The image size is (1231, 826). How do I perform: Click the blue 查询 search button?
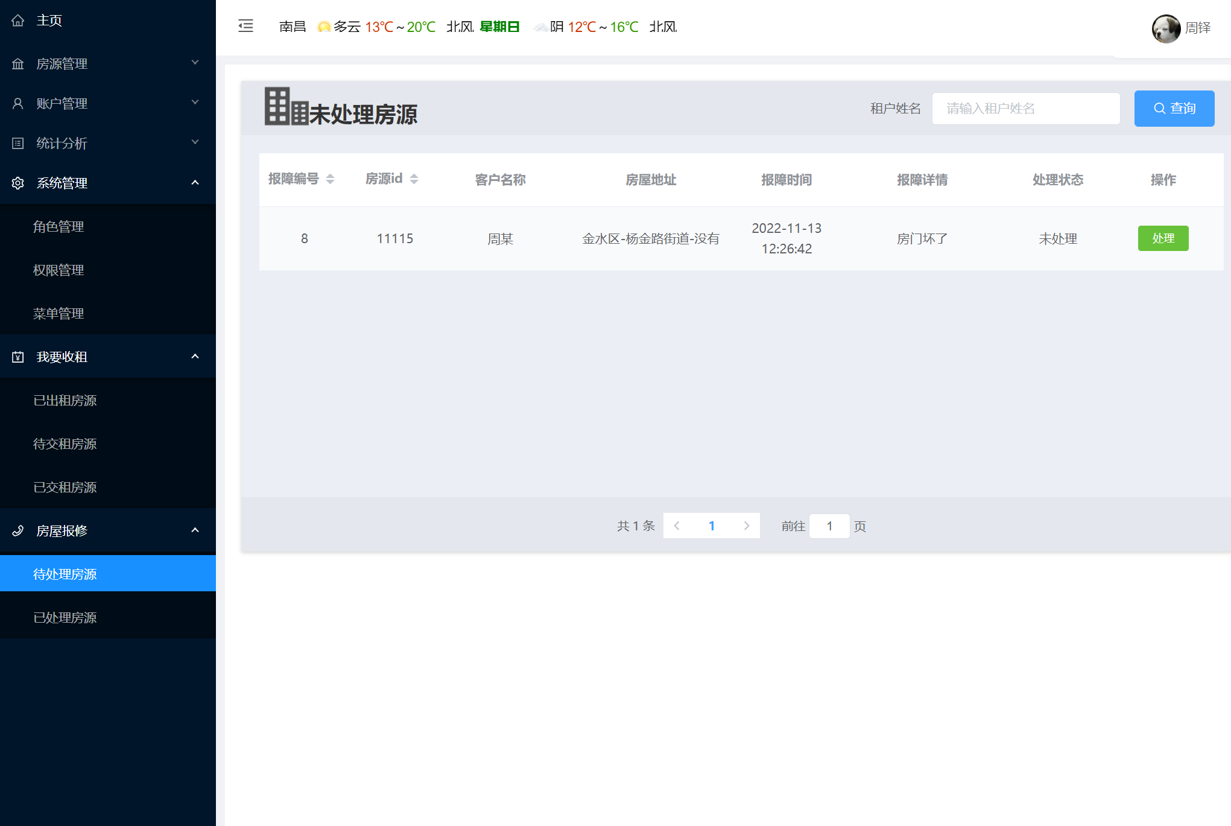point(1174,109)
